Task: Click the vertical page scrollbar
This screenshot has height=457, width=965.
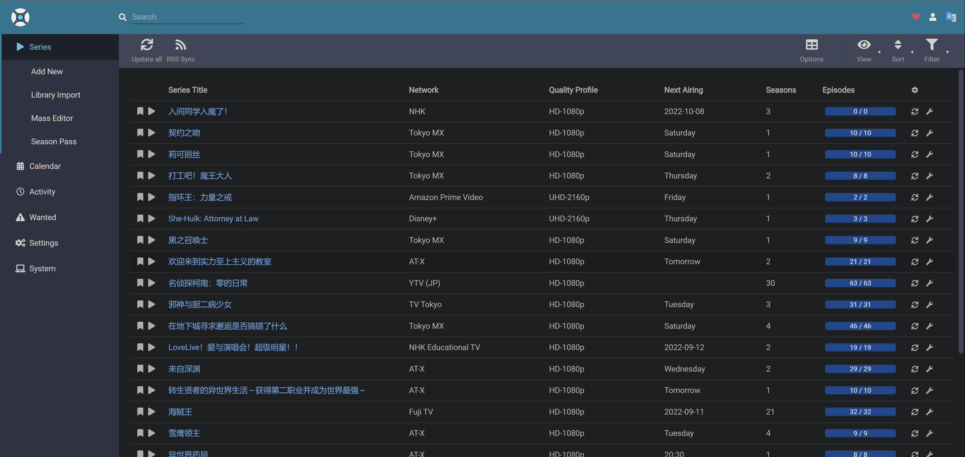Action: (x=961, y=212)
